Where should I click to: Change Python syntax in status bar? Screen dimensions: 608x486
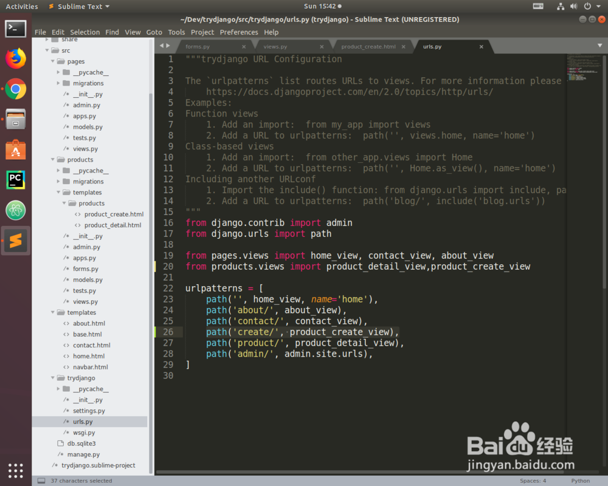tap(581, 481)
